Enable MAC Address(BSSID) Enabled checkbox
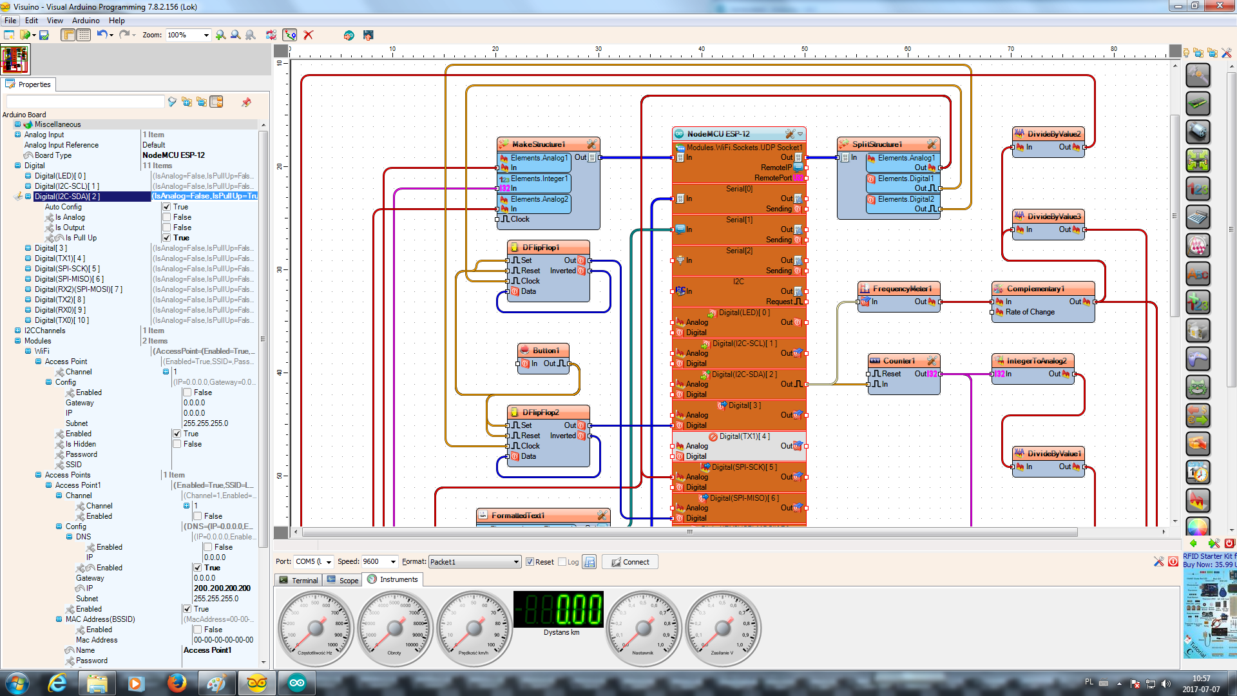 (x=197, y=630)
